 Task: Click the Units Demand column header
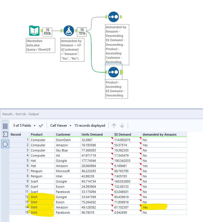click(97, 134)
